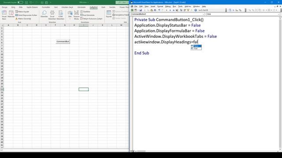Image resolution: width=282 pixels, height=158 pixels.
Task: Save the VBA project with the disk icon
Action: tap(141, 10)
